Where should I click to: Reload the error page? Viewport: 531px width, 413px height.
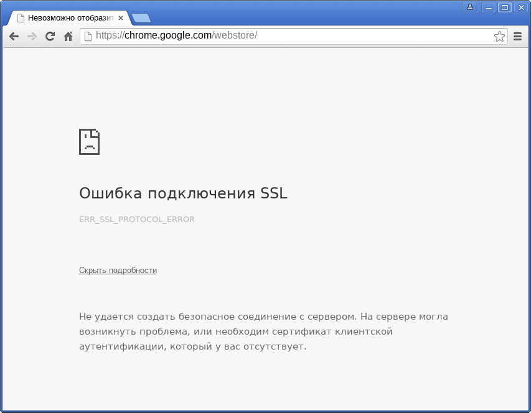tap(49, 36)
